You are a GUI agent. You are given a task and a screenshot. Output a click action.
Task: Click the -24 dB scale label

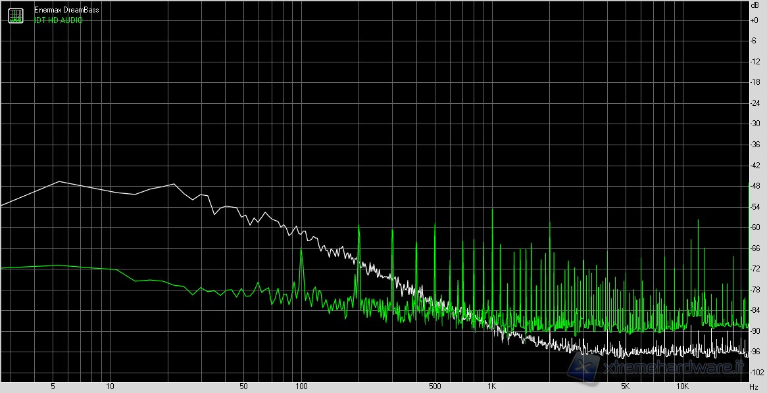pos(754,103)
